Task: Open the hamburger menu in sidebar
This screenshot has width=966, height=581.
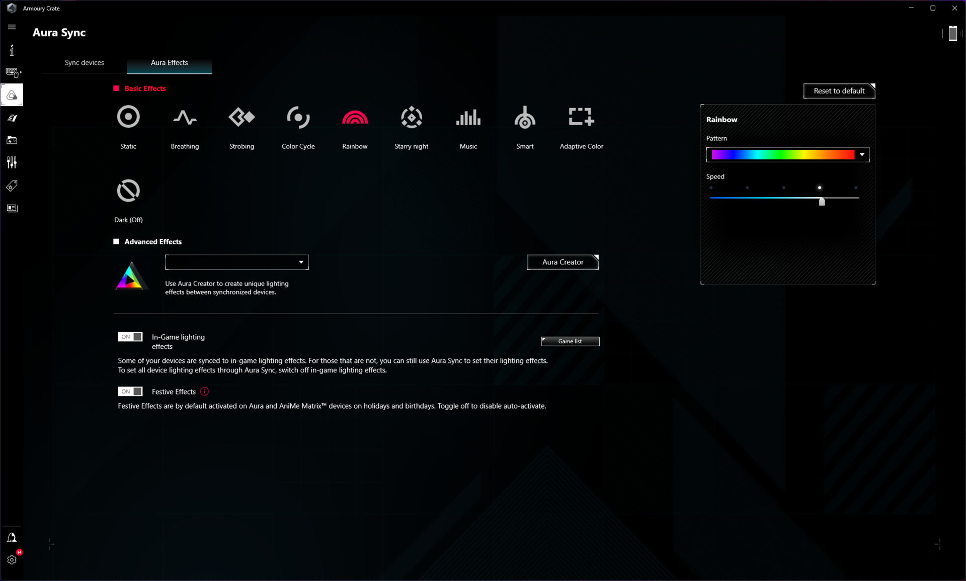Action: click(x=12, y=27)
